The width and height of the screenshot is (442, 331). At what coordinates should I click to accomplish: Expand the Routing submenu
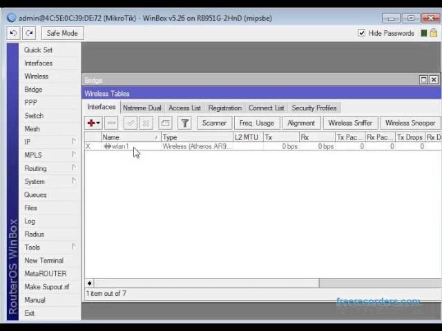click(74, 168)
